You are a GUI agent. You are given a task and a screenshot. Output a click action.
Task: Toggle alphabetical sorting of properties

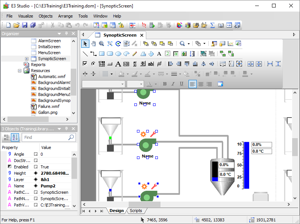(15, 137)
